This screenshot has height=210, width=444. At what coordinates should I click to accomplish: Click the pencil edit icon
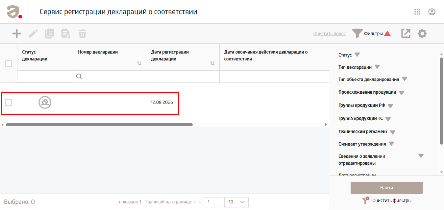tap(33, 34)
